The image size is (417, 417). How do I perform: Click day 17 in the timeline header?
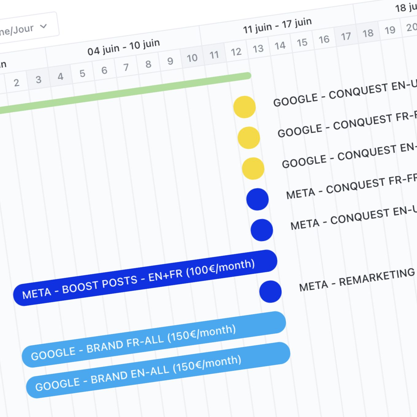[x=346, y=36]
